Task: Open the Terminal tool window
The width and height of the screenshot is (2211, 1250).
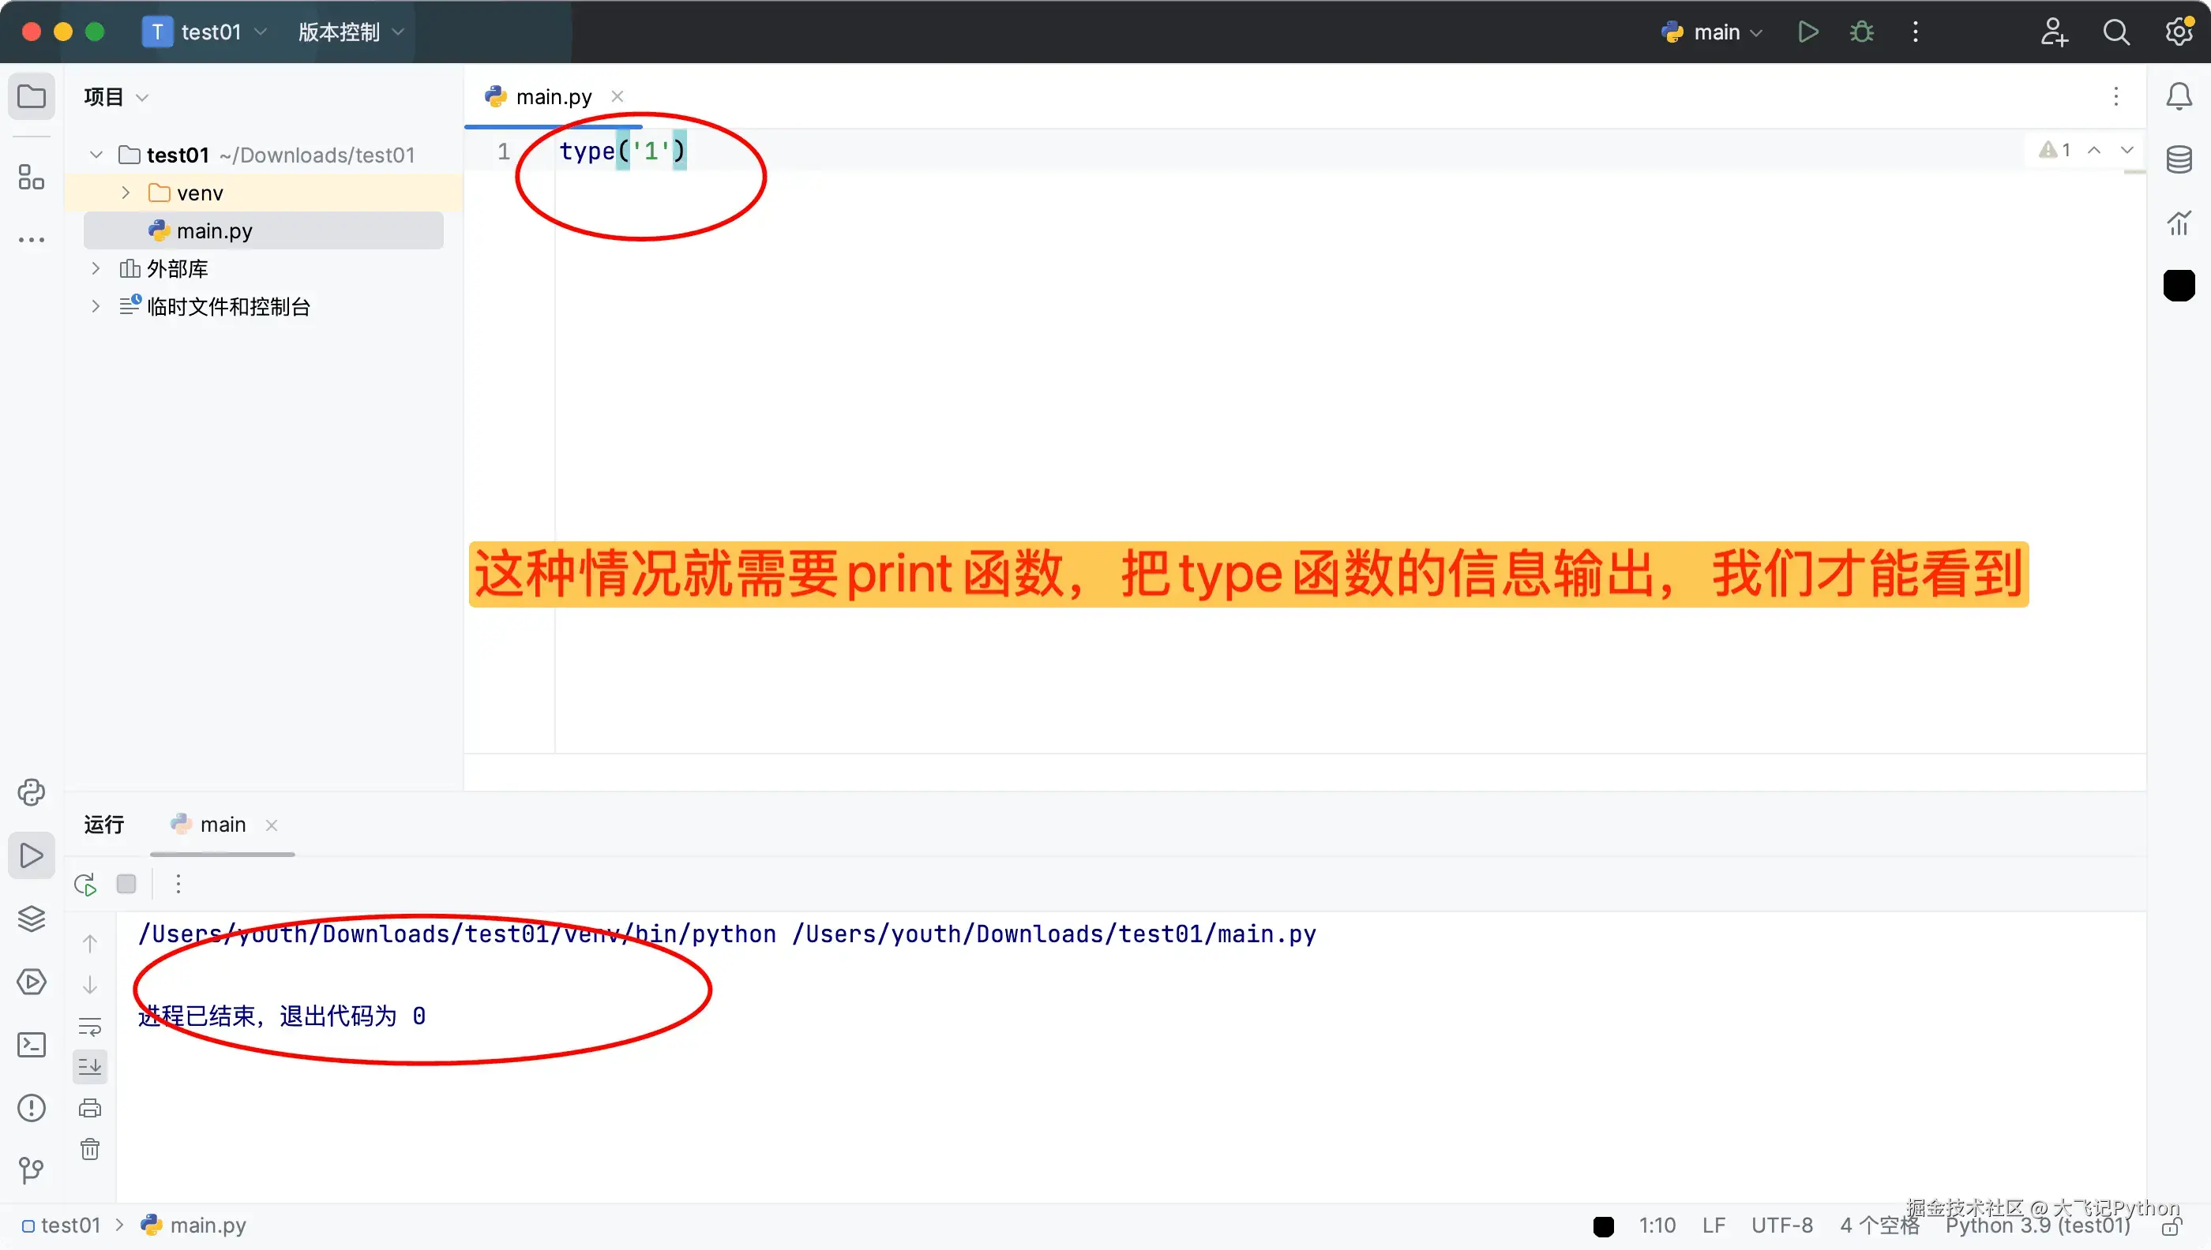Action: coord(31,1044)
